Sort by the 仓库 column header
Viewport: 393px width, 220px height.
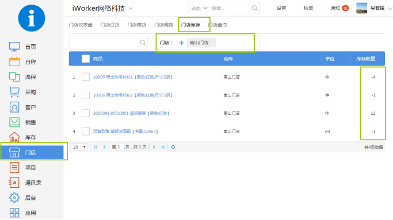tap(228, 59)
